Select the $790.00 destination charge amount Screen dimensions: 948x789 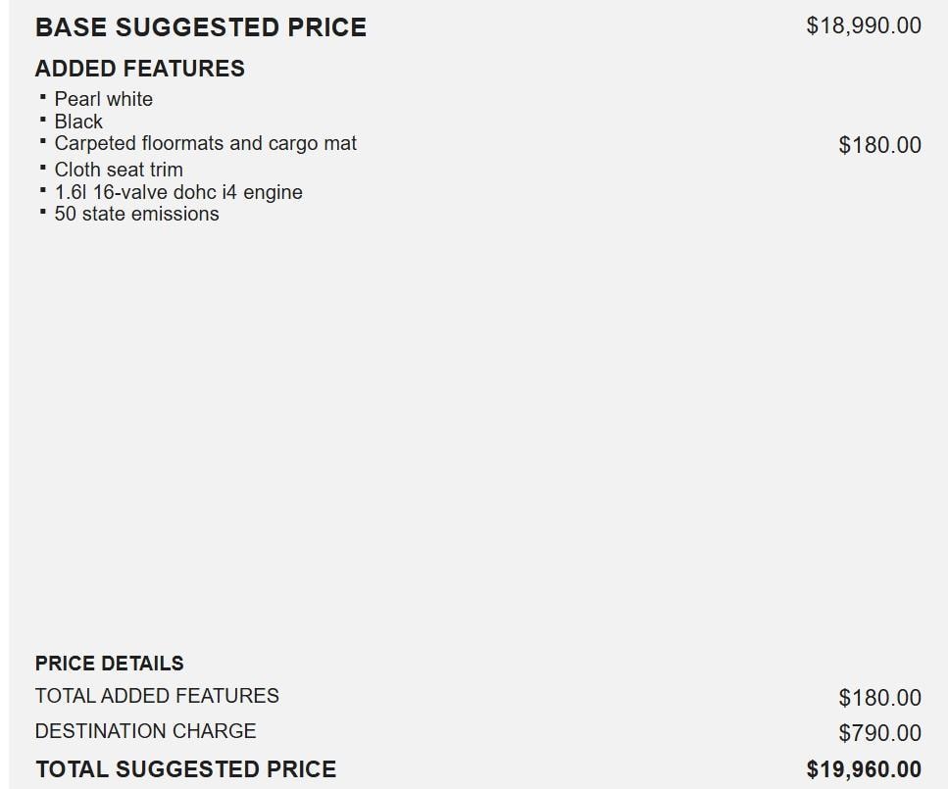(879, 733)
